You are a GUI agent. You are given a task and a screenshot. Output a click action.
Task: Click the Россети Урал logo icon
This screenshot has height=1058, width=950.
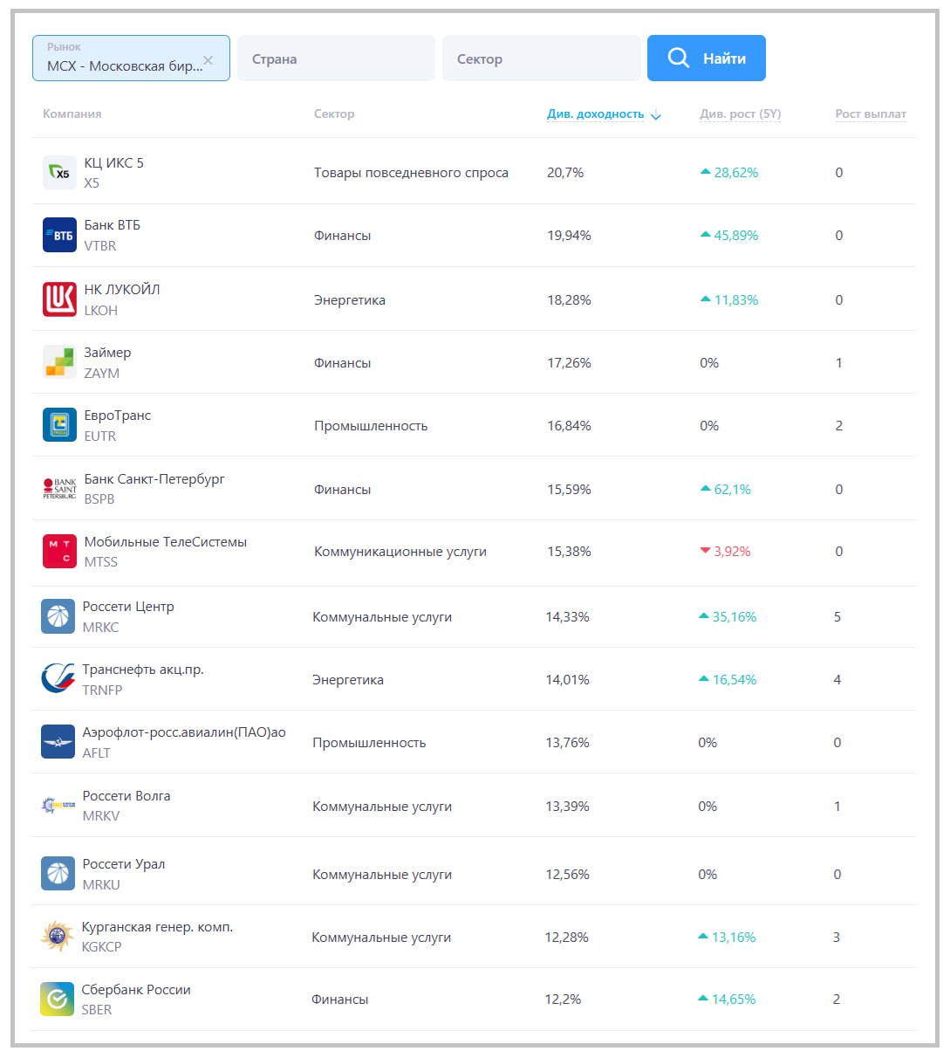point(58,874)
